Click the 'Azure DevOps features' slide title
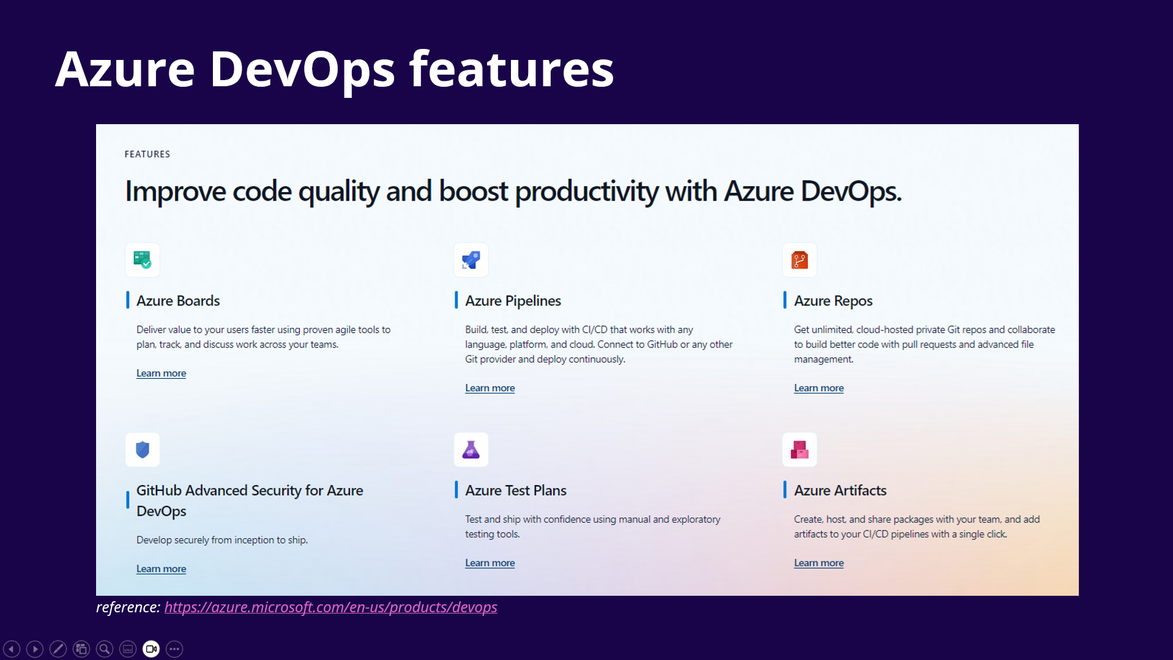This screenshot has height=660, width=1173. (334, 69)
